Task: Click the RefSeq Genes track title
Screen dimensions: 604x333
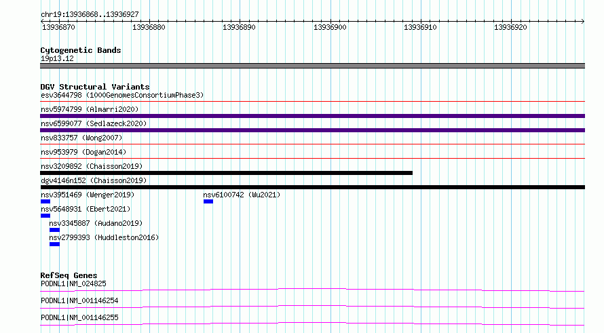Action: click(x=69, y=275)
